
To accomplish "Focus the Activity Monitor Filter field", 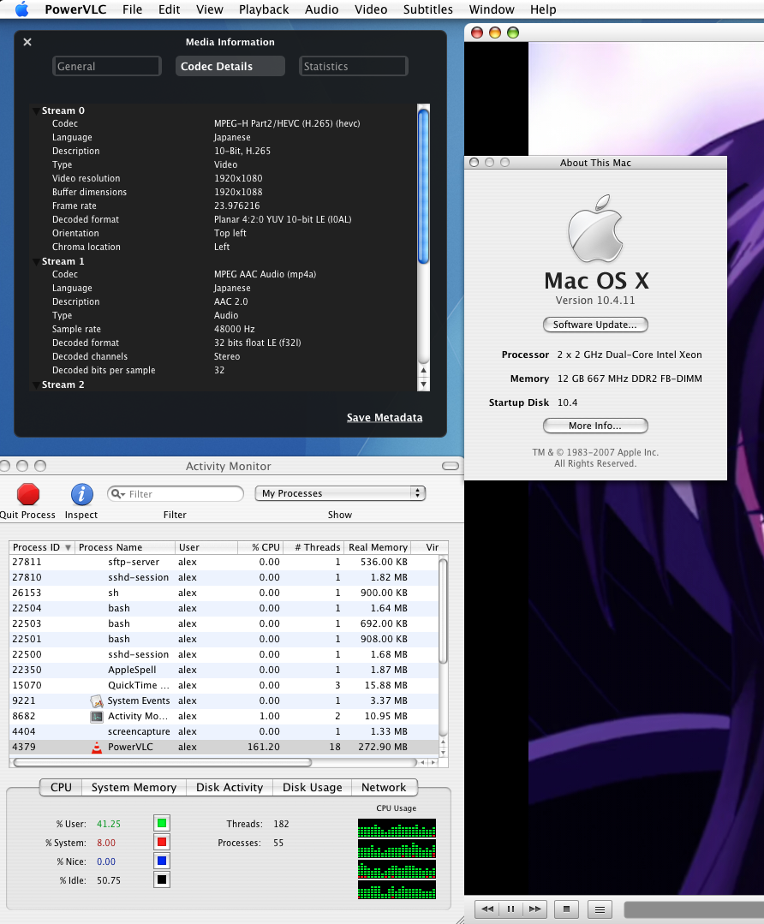I will click(x=176, y=494).
